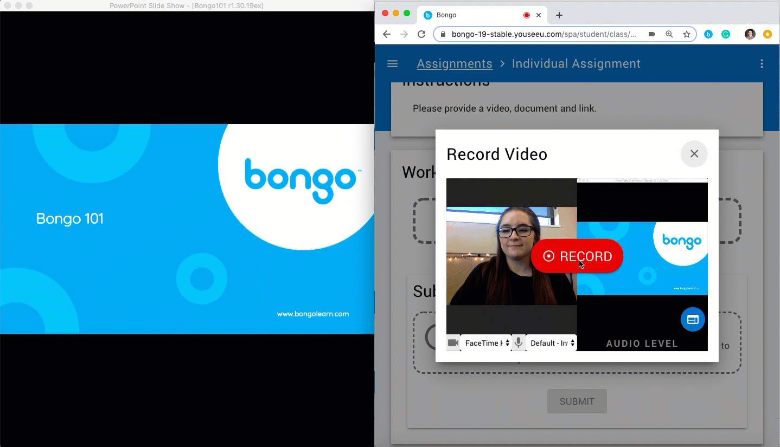Toggle the microphone icon in recorder

point(519,343)
